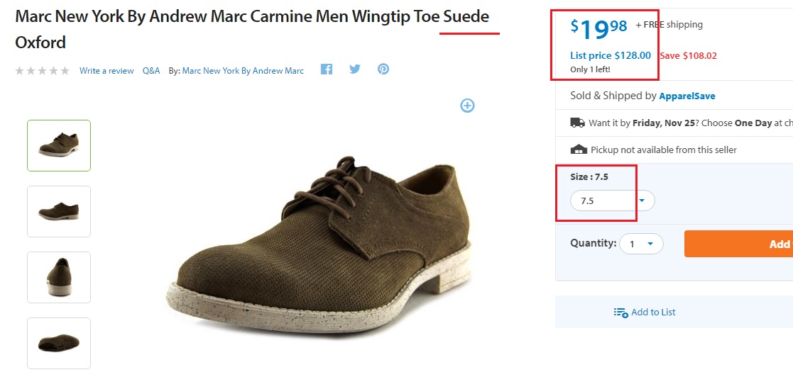Click the store pickup icon
Image resolution: width=793 pixels, height=377 pixels.
point(579,150)
